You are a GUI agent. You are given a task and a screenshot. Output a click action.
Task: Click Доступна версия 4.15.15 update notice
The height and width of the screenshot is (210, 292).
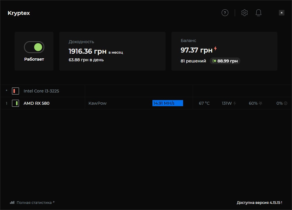(x=259, y=202)
